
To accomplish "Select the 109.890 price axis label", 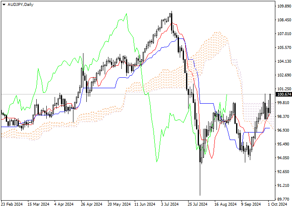I will (284, 6).
